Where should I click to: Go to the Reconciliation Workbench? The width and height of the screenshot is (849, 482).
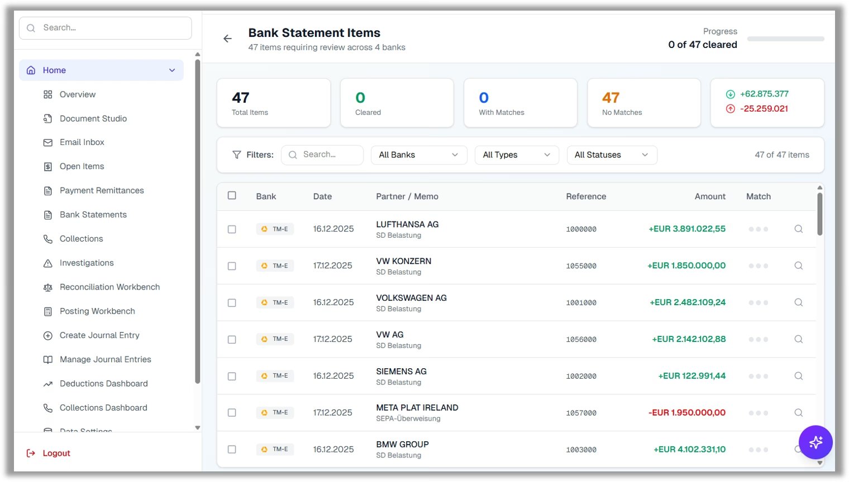point(109,287)
